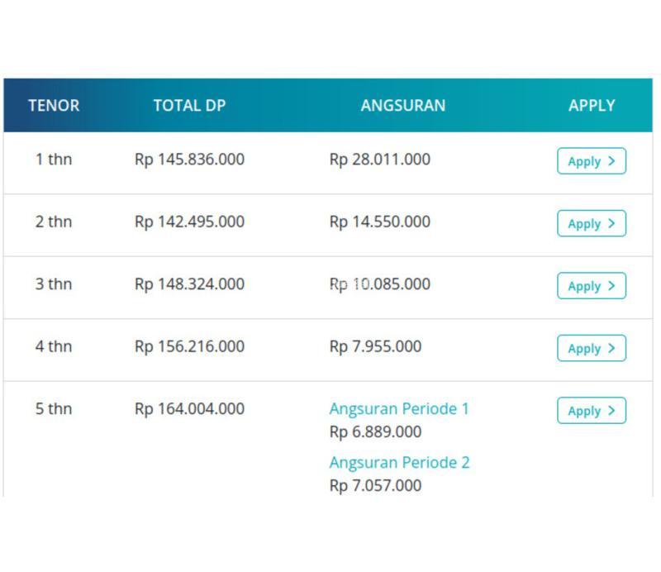Screen dimensions: 661x572
Task: Hit Apply for the 5 thn tenor
Action: pos(592,411)
